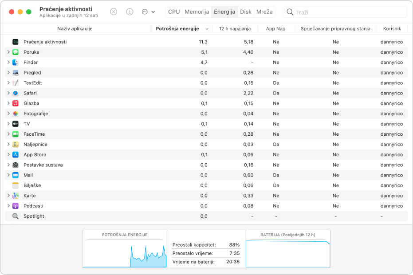Switch to the CPU tab
This screenshot has width=413, height=275.
tap(174, 12)
